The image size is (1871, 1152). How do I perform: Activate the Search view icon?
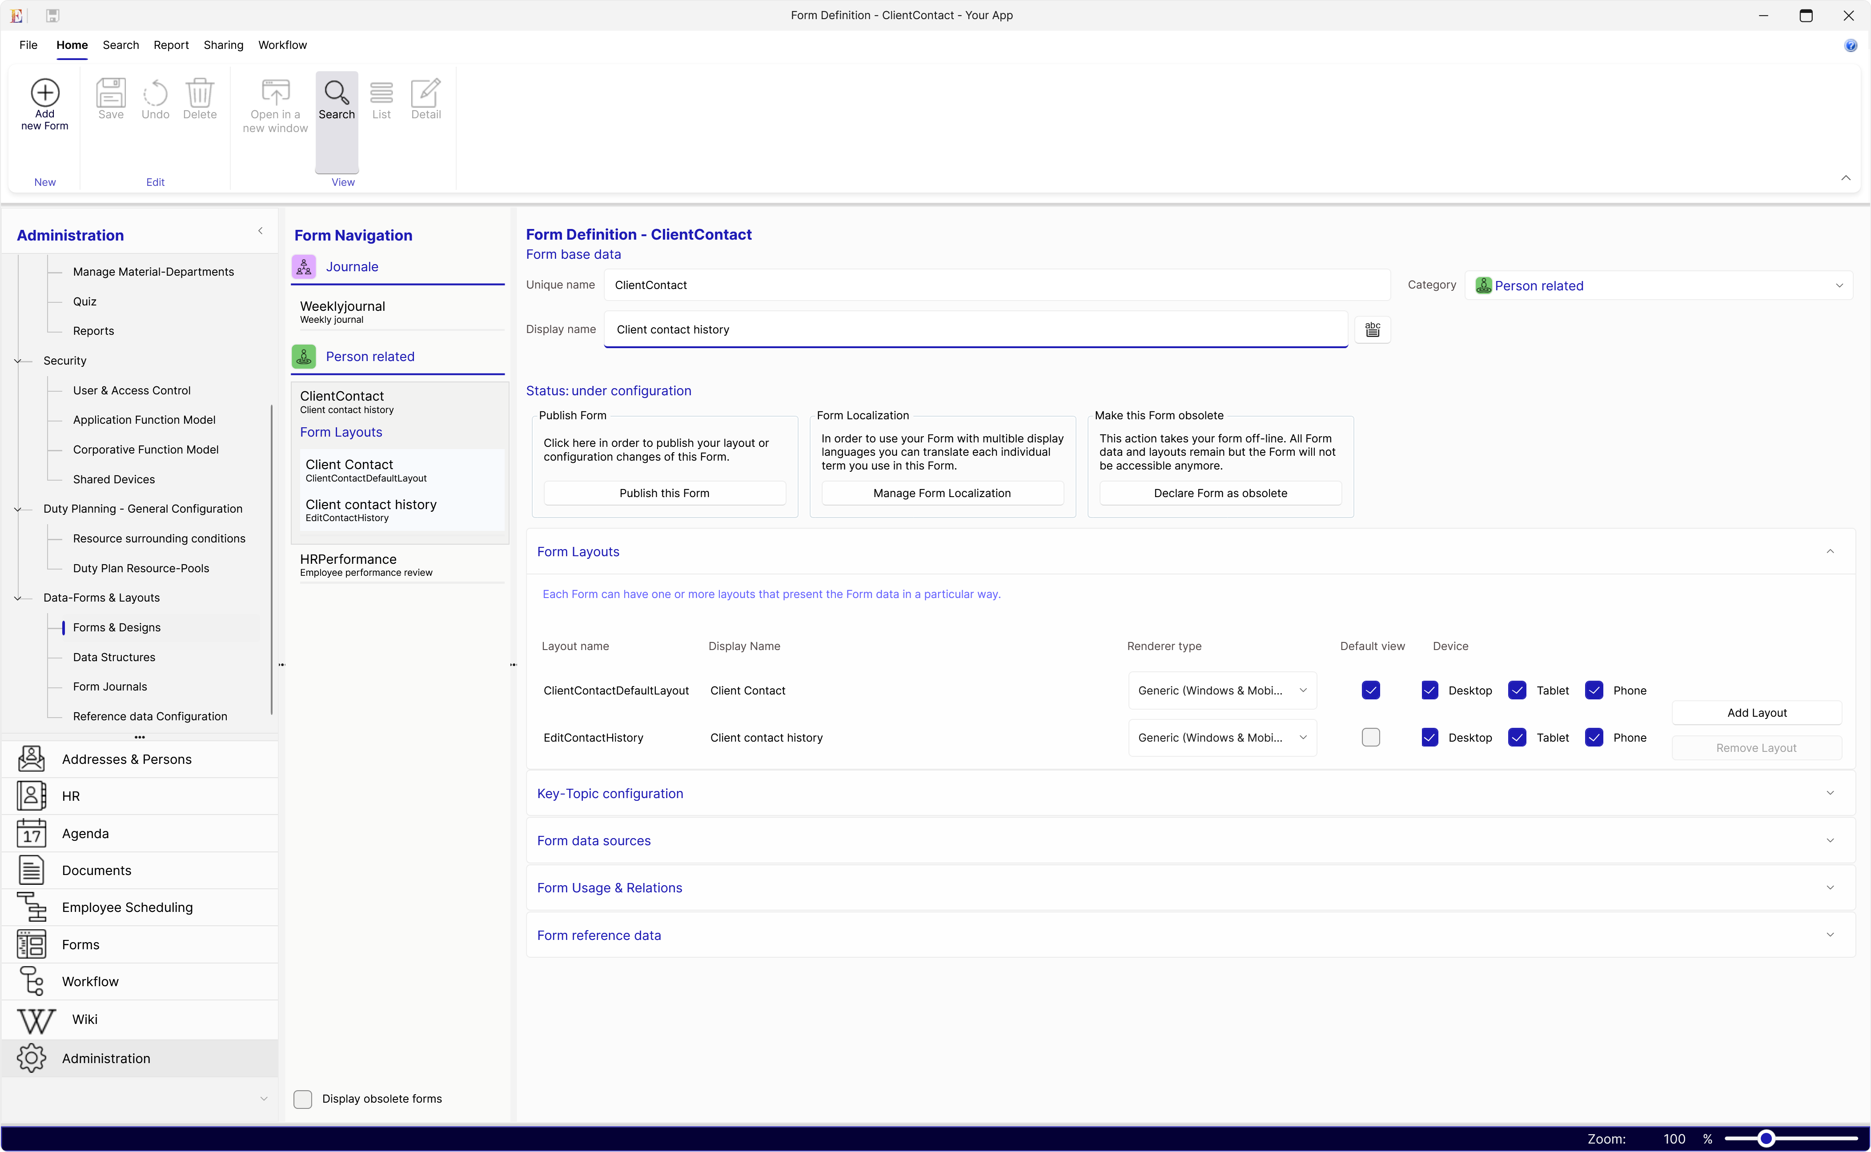click(337, 92)
